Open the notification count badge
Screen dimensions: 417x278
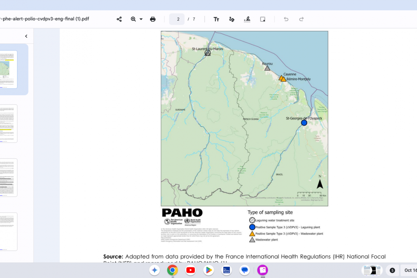392,270
